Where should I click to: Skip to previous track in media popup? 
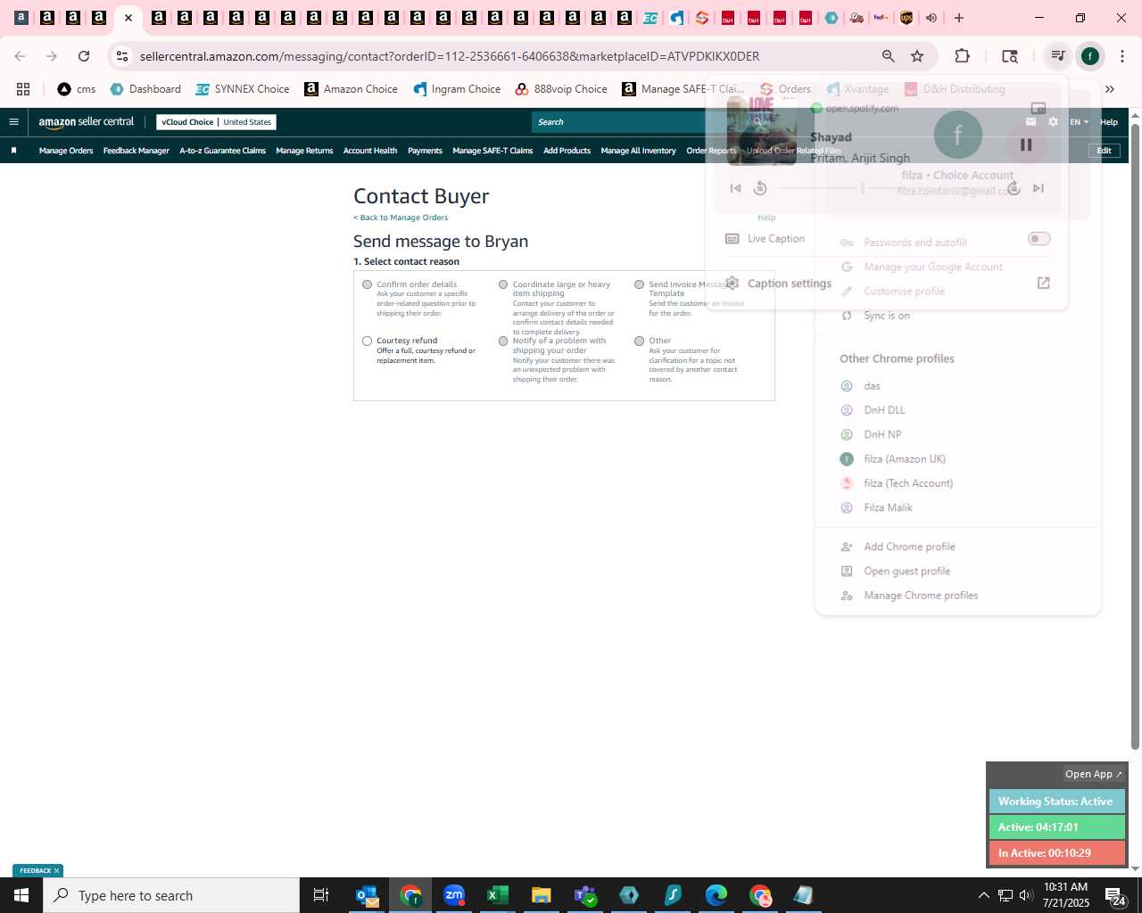point(735,188)
